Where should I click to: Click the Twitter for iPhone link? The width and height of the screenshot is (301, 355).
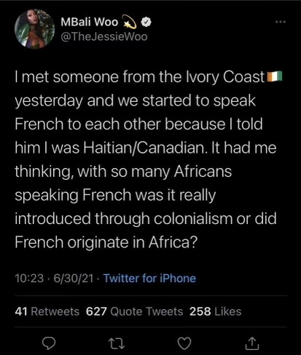click(149, 278)
